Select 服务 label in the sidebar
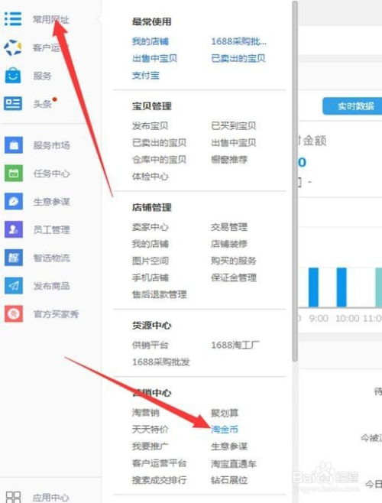 (42, 76)
